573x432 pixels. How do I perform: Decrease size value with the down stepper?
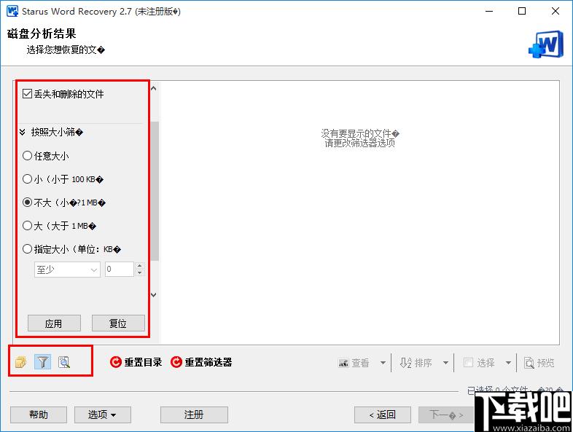pos(139,272)
